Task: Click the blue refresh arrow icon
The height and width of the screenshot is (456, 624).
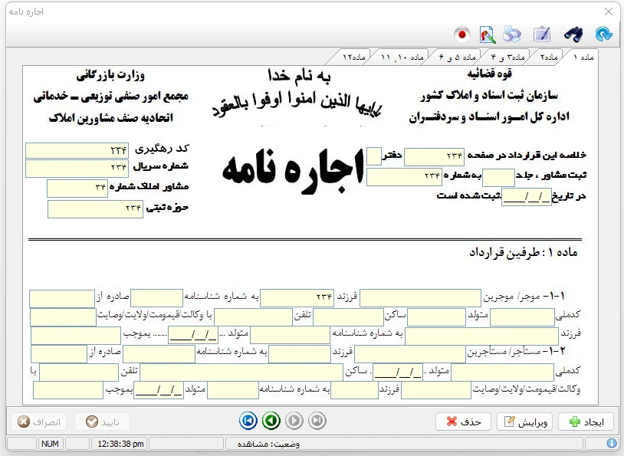Action: 603,34
